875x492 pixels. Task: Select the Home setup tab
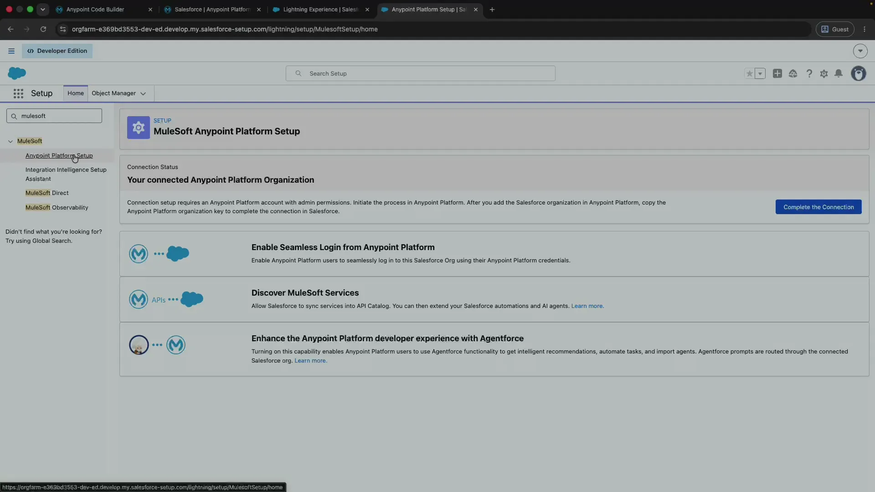(x=76, y=93)
